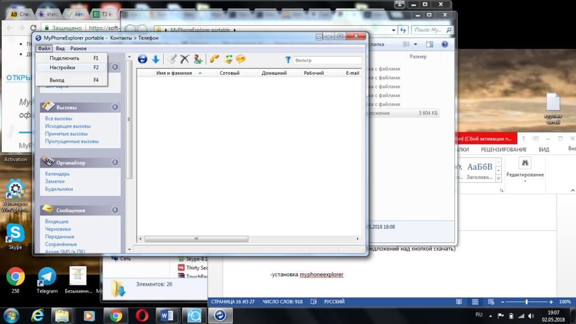Click the add new contact icon

point(197,59)
